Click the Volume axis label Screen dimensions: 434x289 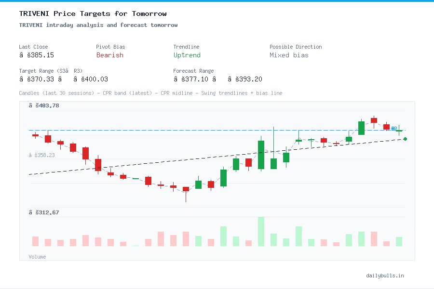pyautogui.click(x=37, y=257)
